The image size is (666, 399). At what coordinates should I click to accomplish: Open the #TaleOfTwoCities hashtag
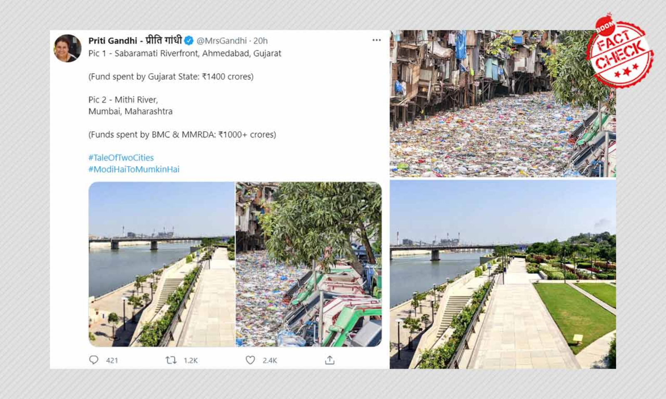[121, 158]
